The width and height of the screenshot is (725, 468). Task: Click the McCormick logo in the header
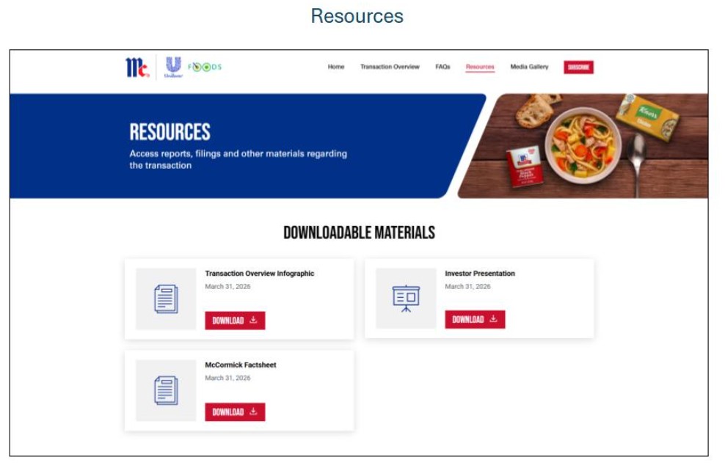[137, 67]
